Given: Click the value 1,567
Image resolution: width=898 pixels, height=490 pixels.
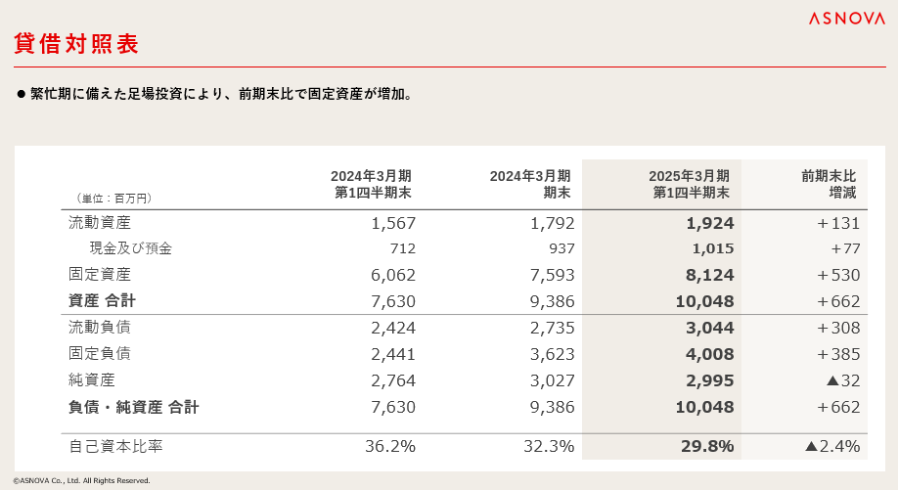Looking at the screenshot, I should [x=393, y=223].
